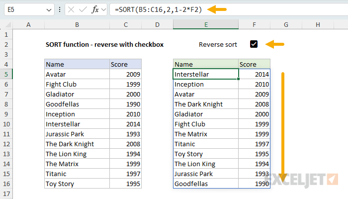Select row 5 header
This screenshot has height=199, width=348.
[x=6, y=74]
